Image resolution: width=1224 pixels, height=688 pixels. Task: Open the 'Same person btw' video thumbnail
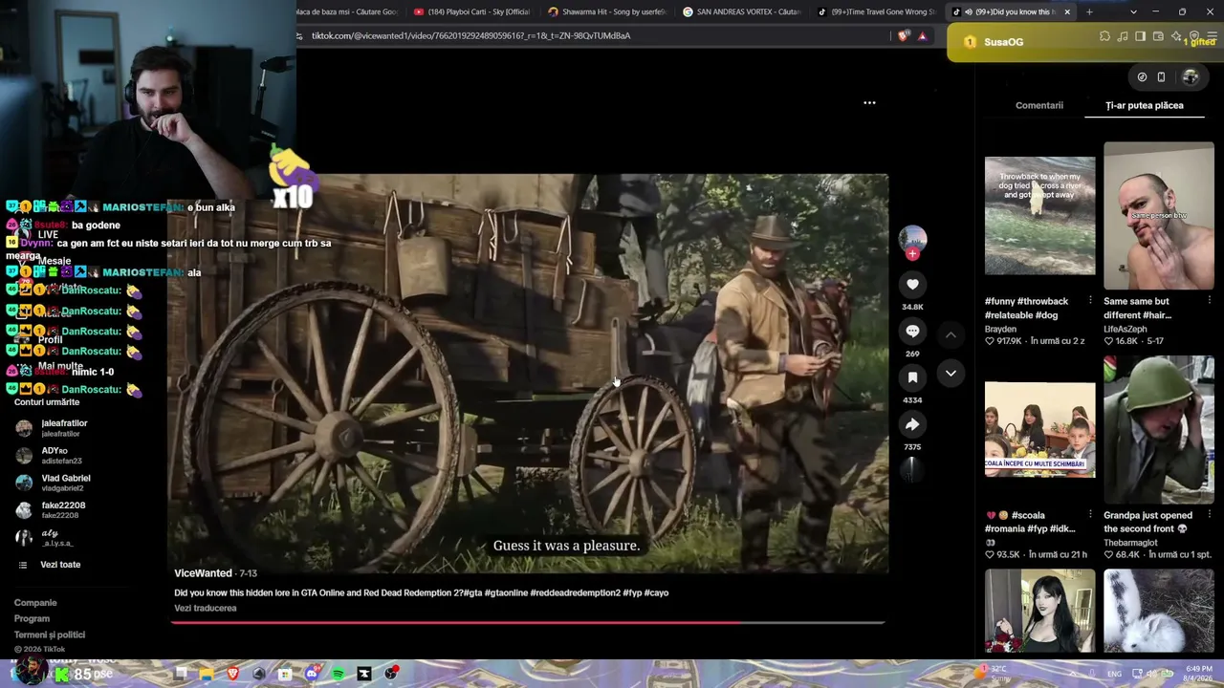[1159, 216]
